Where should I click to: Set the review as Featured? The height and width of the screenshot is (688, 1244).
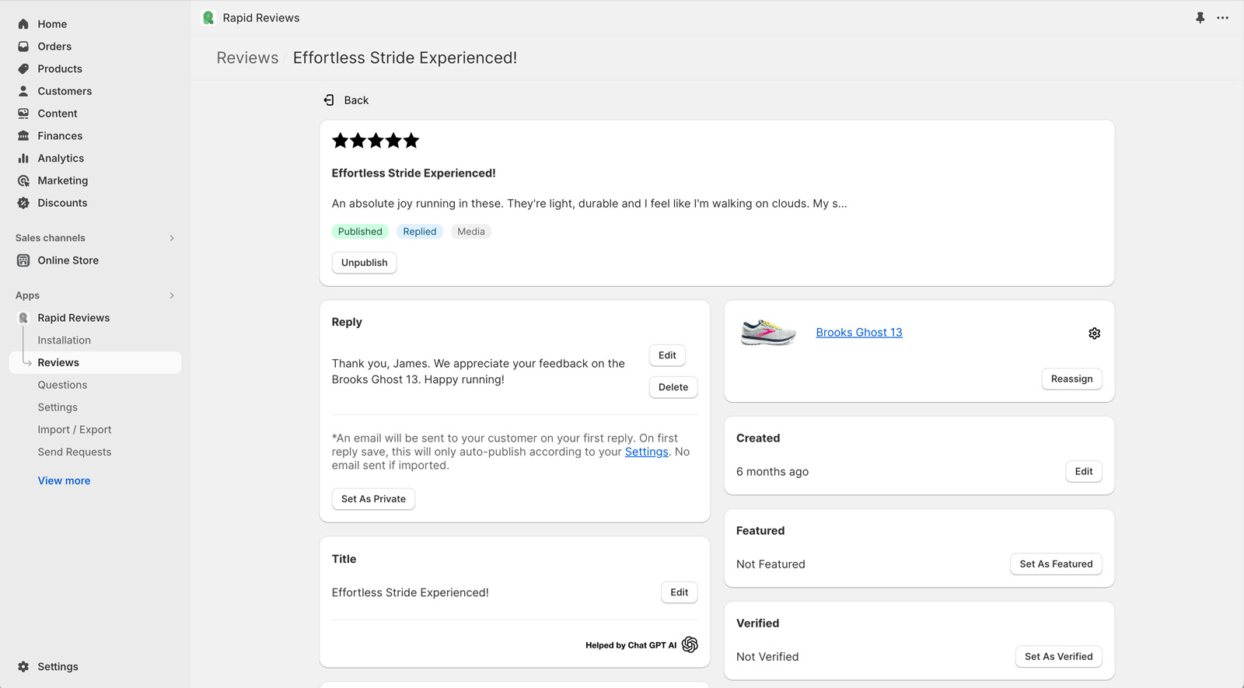pos(1055,564)
